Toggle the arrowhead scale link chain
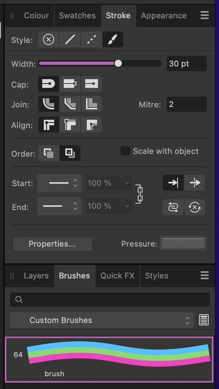Viewport: 219px width, 389px height. coord(139,194)
